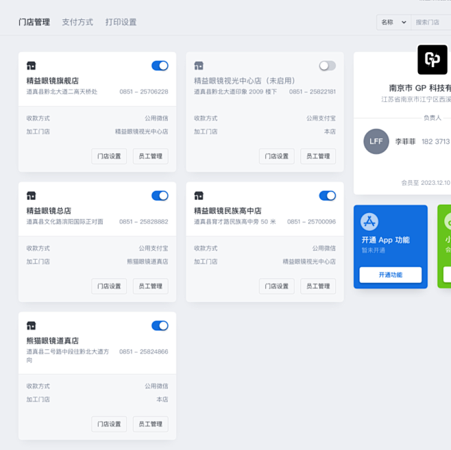Select the 门店管理 tab

34,22
